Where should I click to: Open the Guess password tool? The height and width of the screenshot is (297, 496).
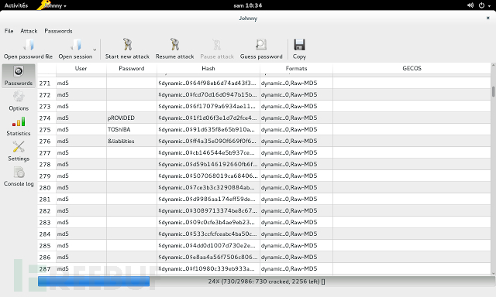[261, 49]
